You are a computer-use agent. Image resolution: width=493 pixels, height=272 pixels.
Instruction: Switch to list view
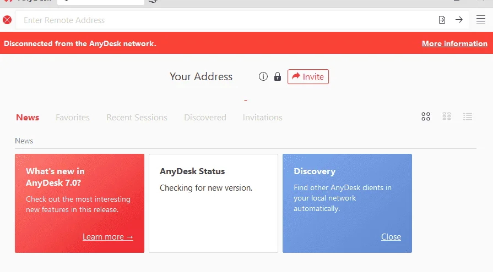468,116
